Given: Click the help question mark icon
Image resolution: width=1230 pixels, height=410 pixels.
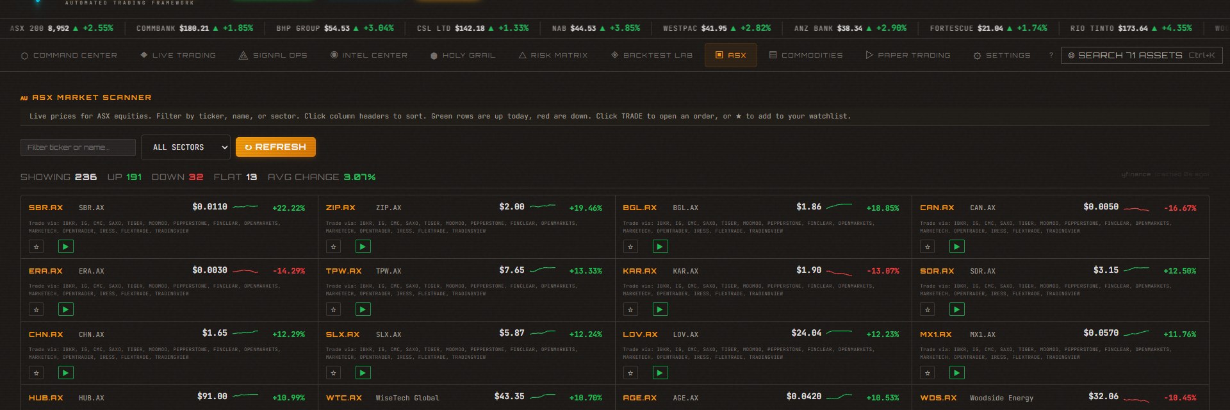Looking at the screenshot, I should pos(1051,56).
